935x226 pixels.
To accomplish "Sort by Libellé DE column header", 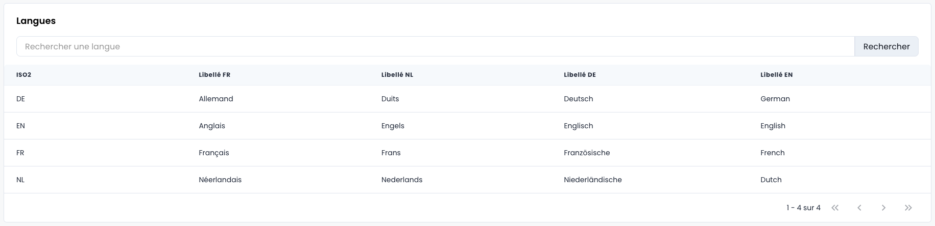I will (x=580, y=75).
